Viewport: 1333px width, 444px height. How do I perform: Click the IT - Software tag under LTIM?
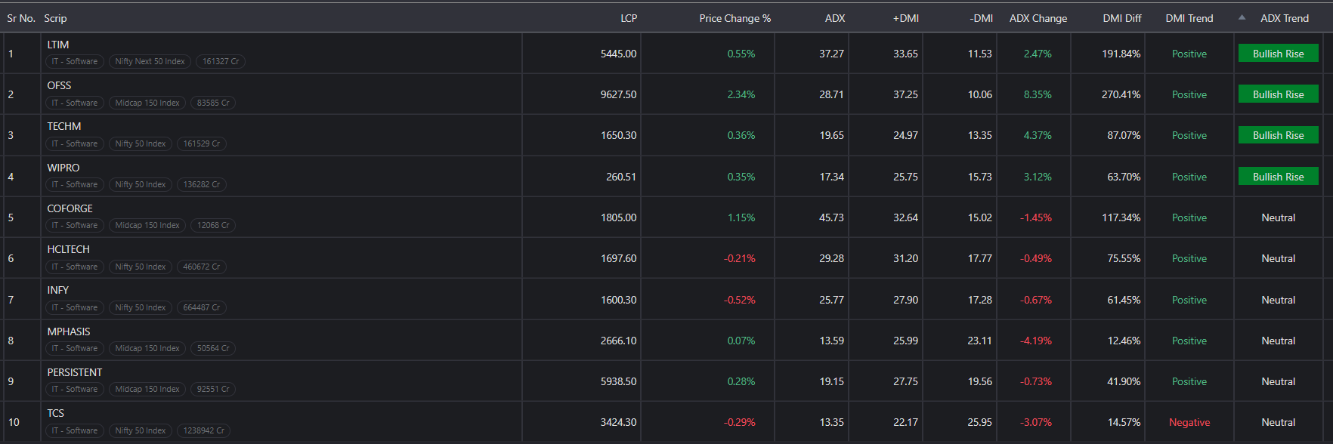pos(75,61)
